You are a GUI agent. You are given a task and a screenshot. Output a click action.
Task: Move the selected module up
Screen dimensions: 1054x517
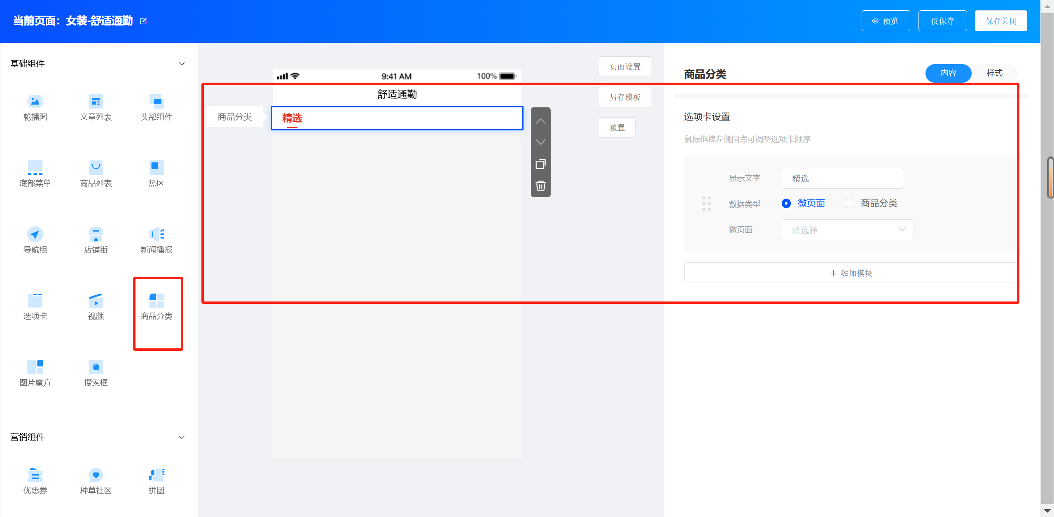tap(540, 121)
